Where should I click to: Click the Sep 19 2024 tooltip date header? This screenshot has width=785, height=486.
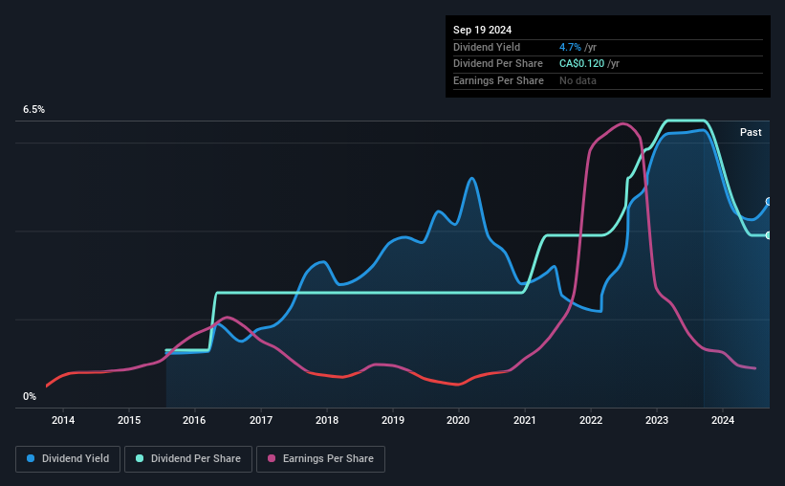click(482, 30)
